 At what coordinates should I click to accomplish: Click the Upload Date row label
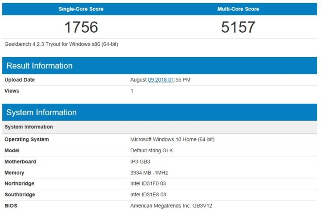click(20, 80)
